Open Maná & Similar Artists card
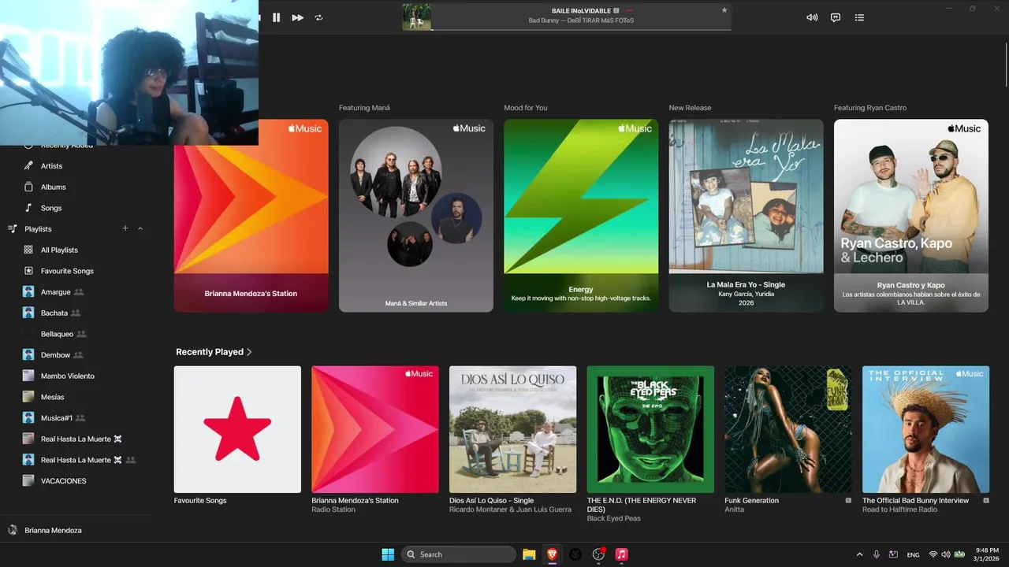 tap(416, 215)
